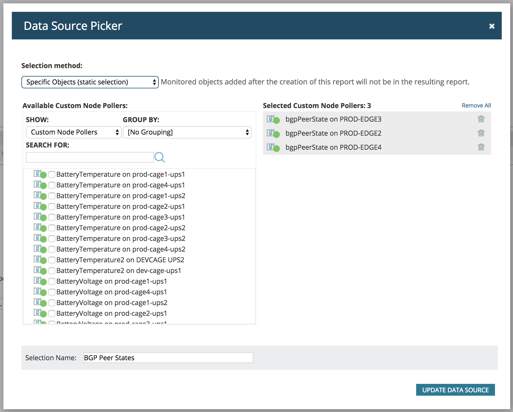The height and width of the screenshot is (412, 513).
Task: Click status icon of BatteryTemperature2 on dev-cage-ups1
Action: tap(40, 270)
